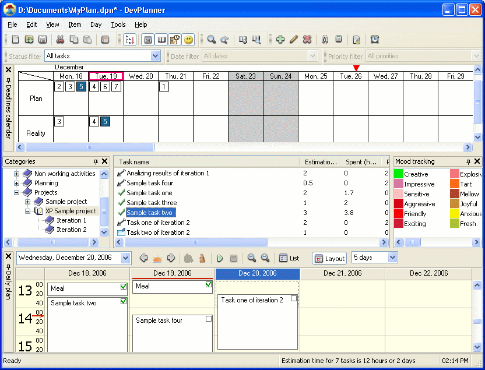Click the Tue, 19 calendar column header
Viewport: 485px width, 370px height.
106,76
